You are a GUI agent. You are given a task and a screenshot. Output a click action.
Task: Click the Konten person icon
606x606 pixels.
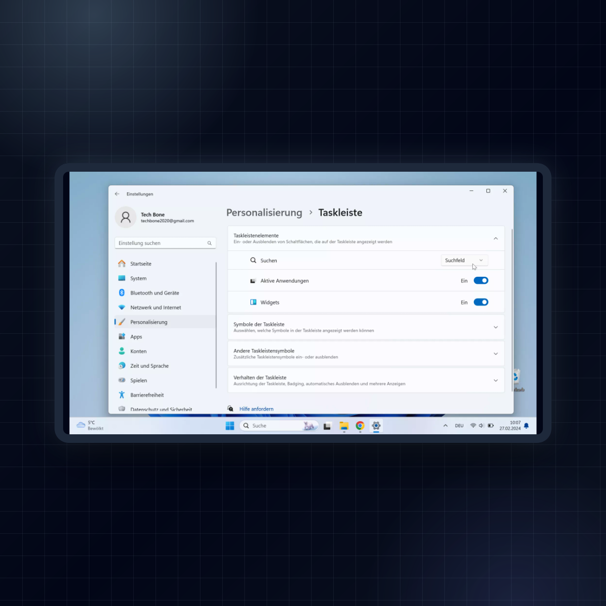coord(122,351)
